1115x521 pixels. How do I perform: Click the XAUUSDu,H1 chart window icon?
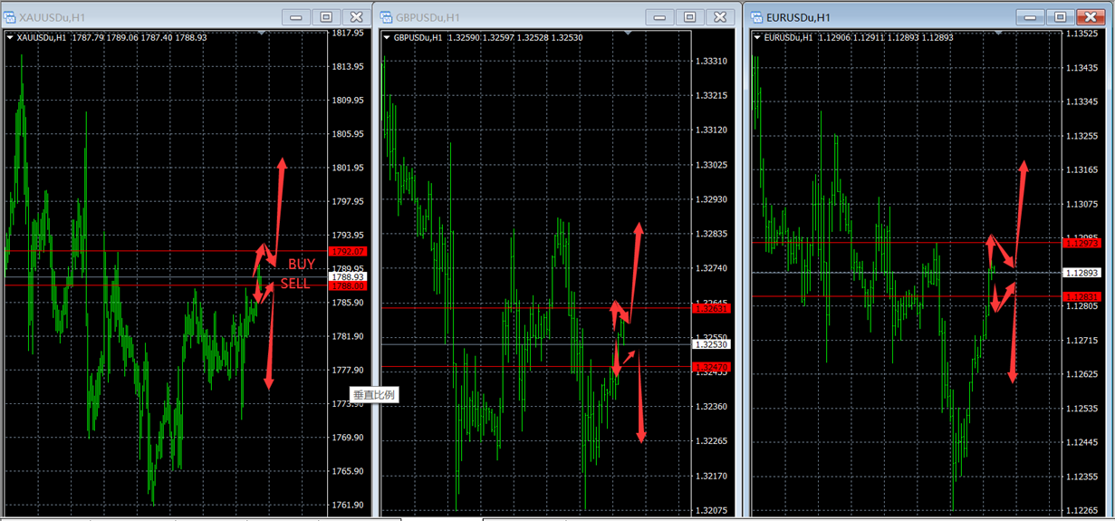click(x=10, y=17)
